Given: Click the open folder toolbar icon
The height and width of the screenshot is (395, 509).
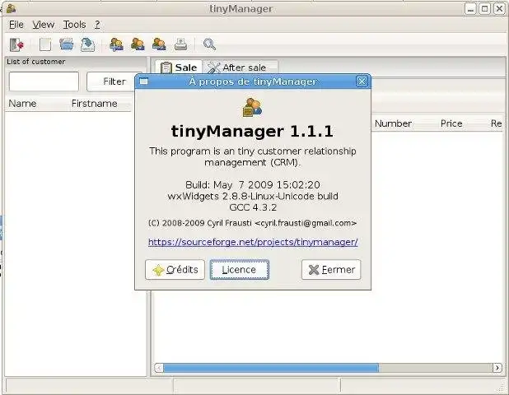Looking at the screenshot, I should (67, 44).
